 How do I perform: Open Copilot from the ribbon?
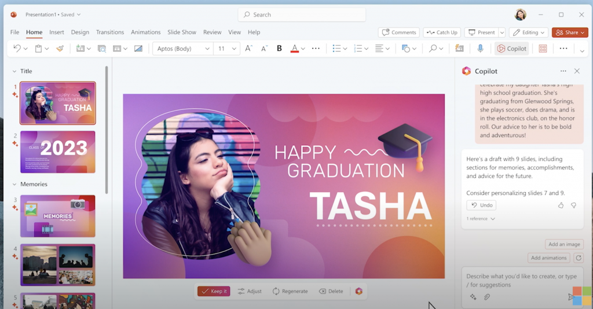[512, 49]
